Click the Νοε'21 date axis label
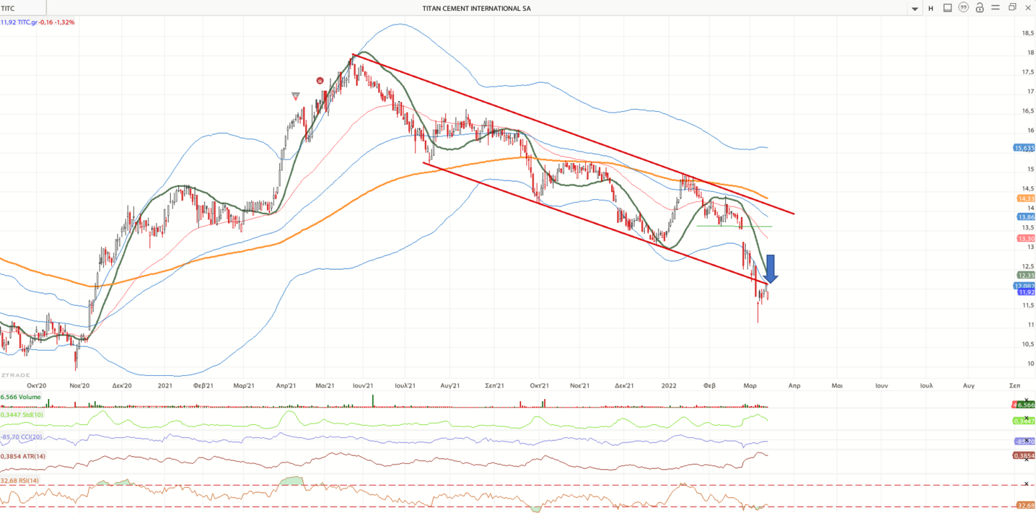This screenshot has width=1036, height=513. pos(580,386)
